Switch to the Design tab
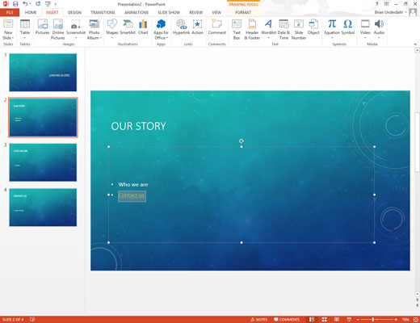The width and height of the screenshot is (420, 323). click(x=74, y=12)
